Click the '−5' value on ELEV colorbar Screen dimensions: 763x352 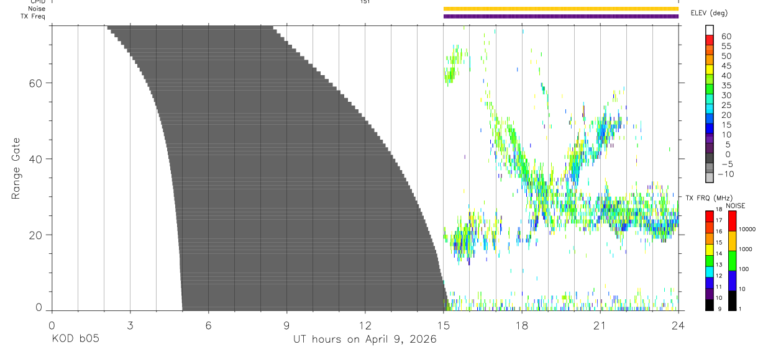point(727,164)
